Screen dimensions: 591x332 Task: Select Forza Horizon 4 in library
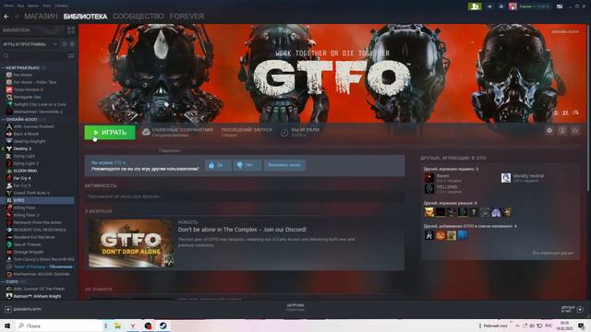pyautogui.click(x=29, y=89)
